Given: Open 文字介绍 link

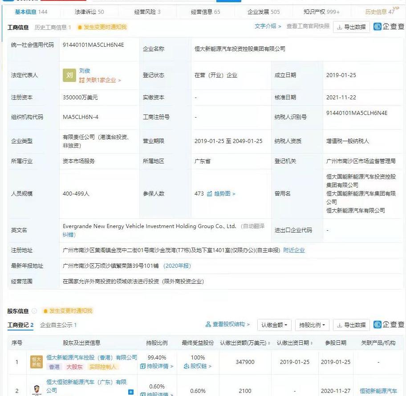Looking at the screenshot, I should tap(268, 26).
